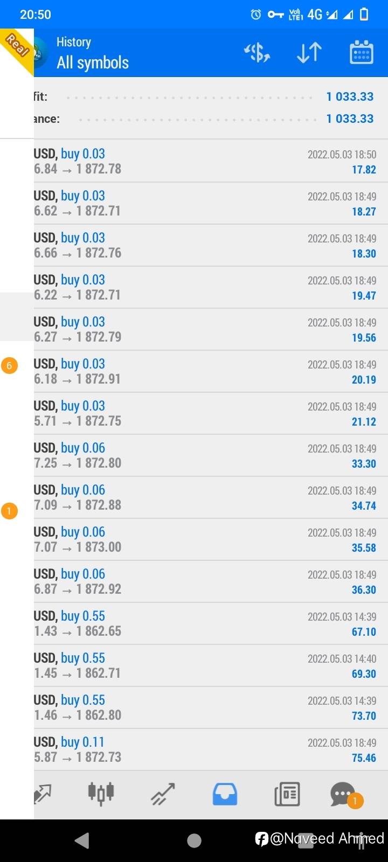Screen dimensions: 388x862
Task: Open the Trade tab with trend arrows
Action: [x=163, y=794]
